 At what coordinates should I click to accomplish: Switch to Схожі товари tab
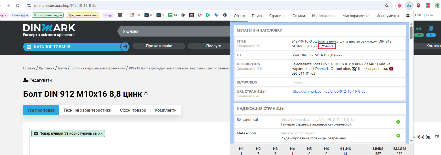coord(133,110)
